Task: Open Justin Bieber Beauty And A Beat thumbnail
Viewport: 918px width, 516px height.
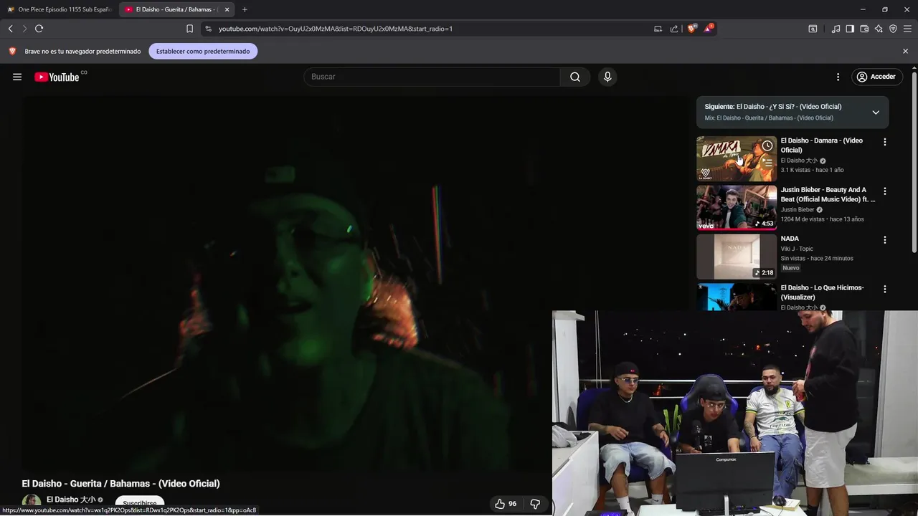Action: pos(737,208)
